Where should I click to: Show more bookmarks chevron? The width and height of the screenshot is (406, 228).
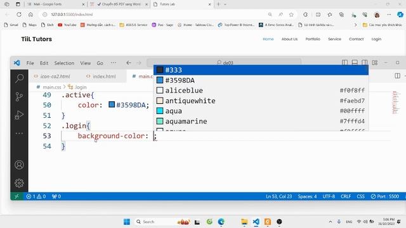(355, 25)
